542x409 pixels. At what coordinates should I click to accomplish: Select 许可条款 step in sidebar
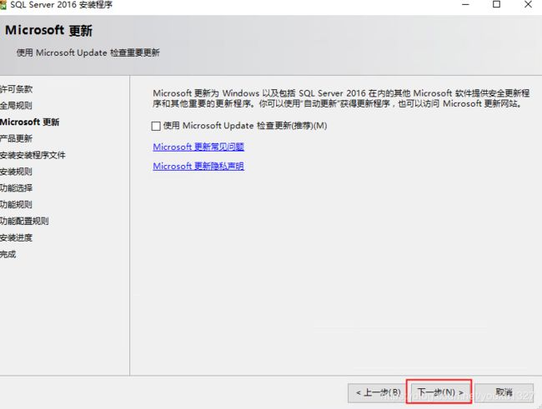(x=16, y=89)
